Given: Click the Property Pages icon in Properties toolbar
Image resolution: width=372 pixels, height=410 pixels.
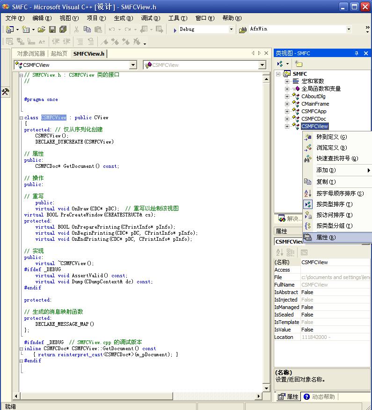Looking at the screenshot, I should coord(304,252).
